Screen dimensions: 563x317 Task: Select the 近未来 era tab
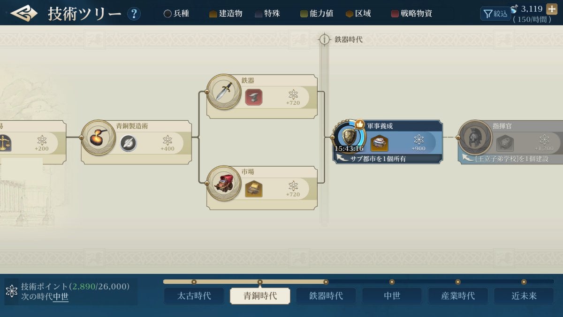(x=524, y=296)
